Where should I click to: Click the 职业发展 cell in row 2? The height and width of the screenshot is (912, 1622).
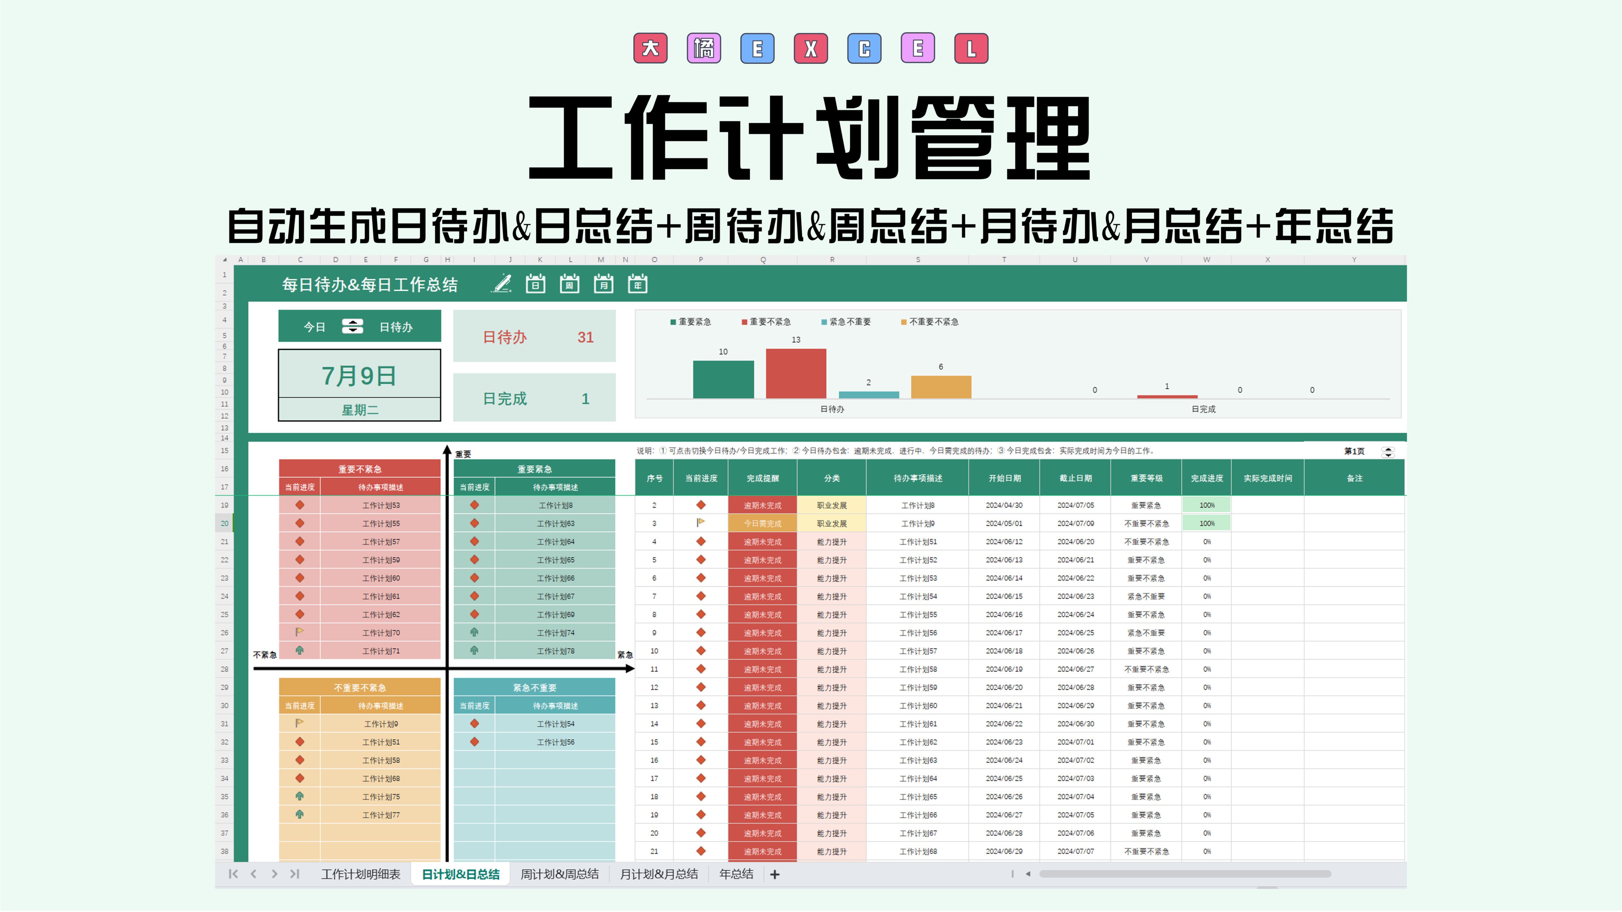832,505
